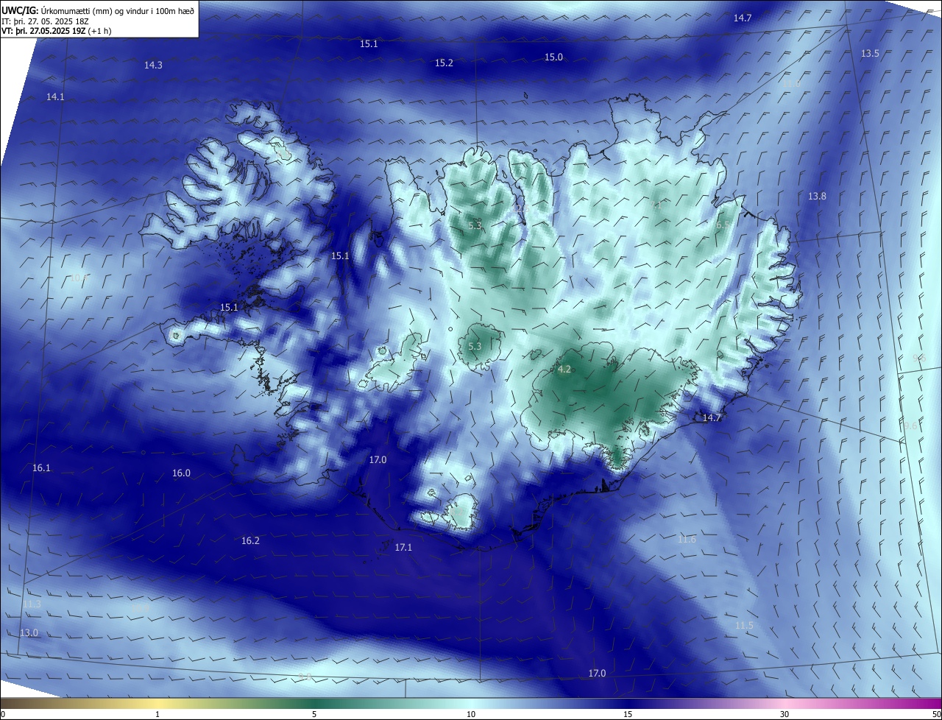Click the 13.0 value label
The width and height of the screenshot is (942, 720).
[x=29, y=633]
